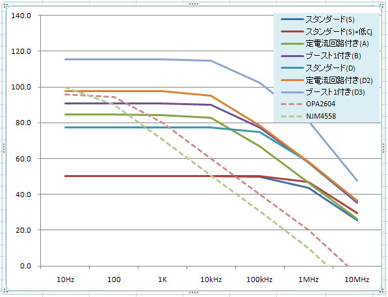
Task: Select the 140.0 vertical axis label
Action: (x=21, y=16)
